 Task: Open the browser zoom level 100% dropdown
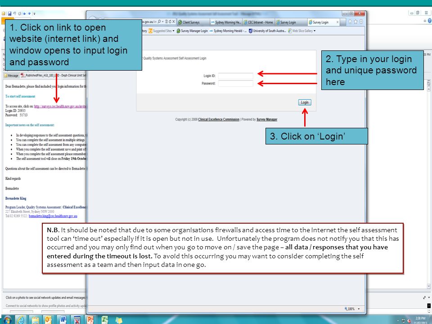352,309
